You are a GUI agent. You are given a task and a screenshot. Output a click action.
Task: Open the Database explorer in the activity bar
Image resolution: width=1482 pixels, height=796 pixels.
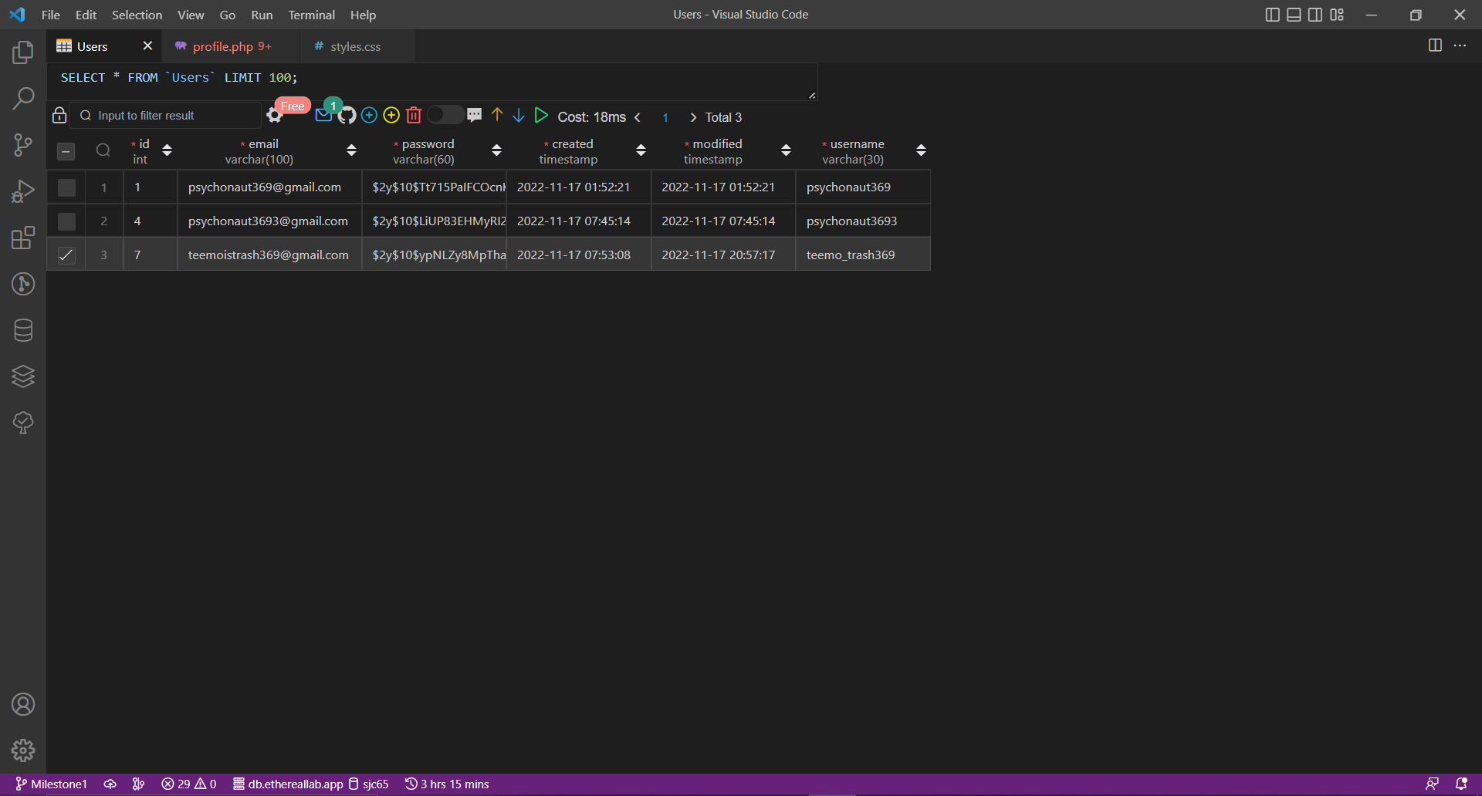[x=23, y=330]
